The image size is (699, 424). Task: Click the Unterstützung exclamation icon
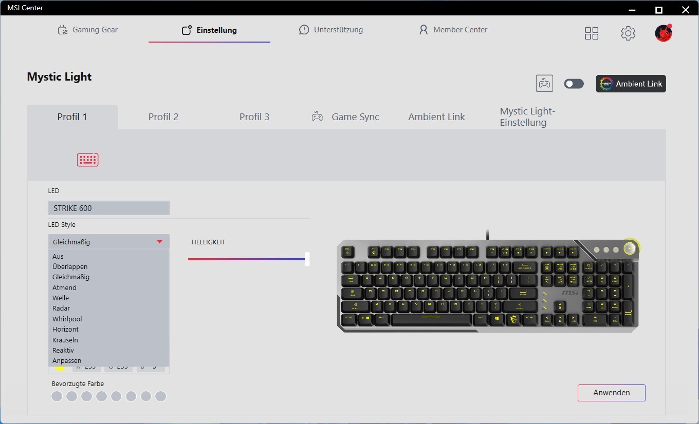point(304,30)
